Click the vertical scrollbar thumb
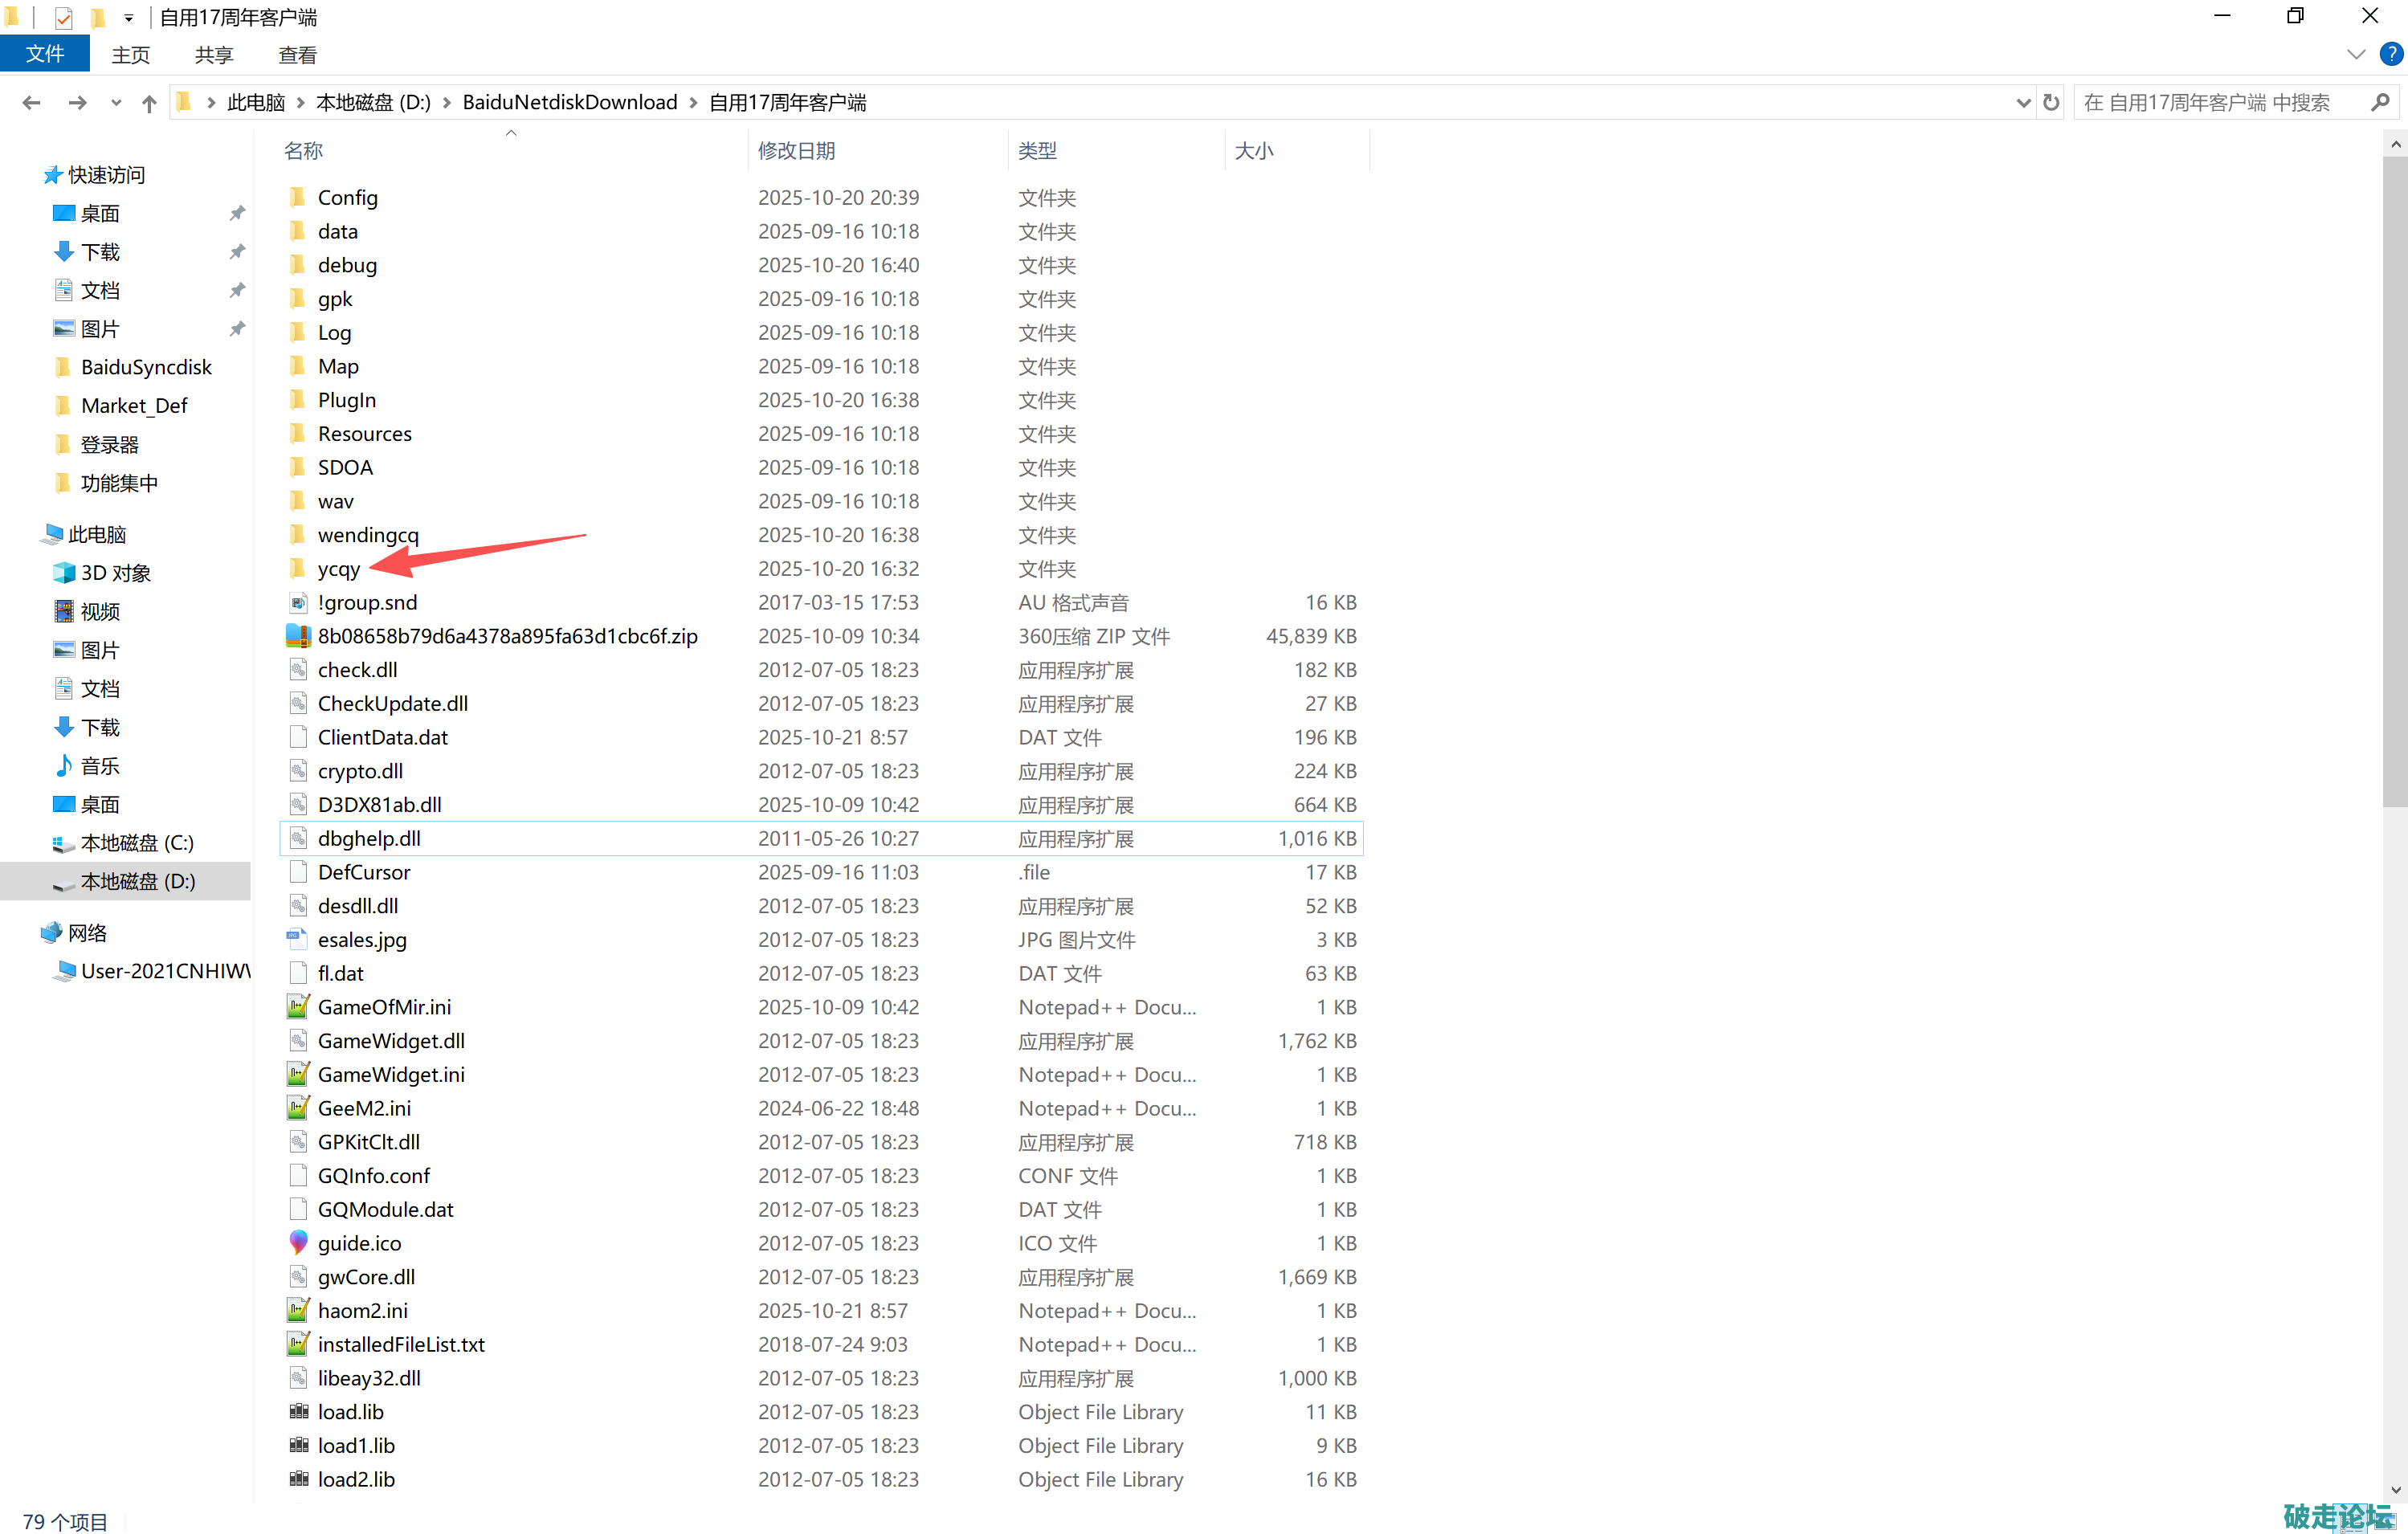 click(2394, 480)
